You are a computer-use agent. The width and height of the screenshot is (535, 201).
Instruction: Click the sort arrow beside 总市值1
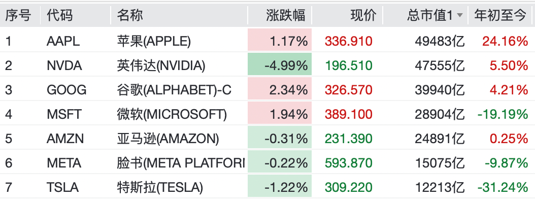tap(459, 15)
